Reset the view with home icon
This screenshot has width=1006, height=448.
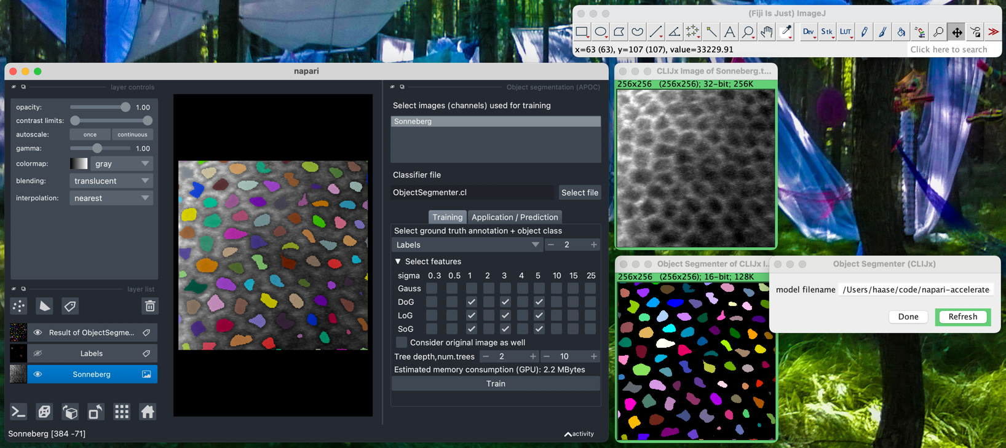click(148, 412)
